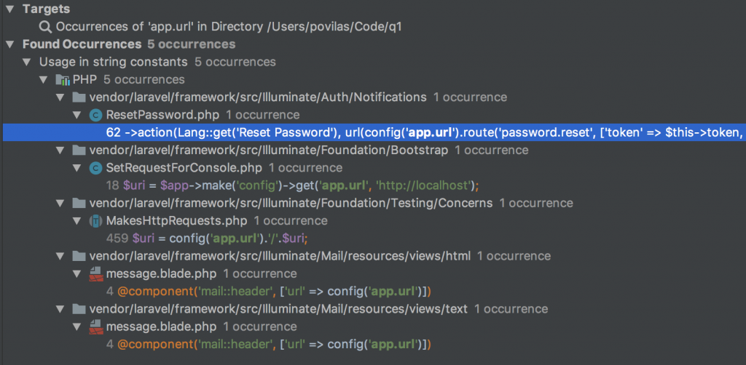The width and height of the screenshot is (746, 365).
Task: Click the Blade icon of message.blade.php in views/html
Action: 95,274
